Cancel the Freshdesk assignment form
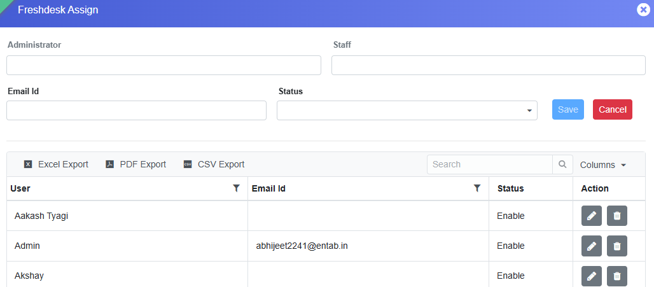This screenshot has height=287, width=654. coord(613,109)
